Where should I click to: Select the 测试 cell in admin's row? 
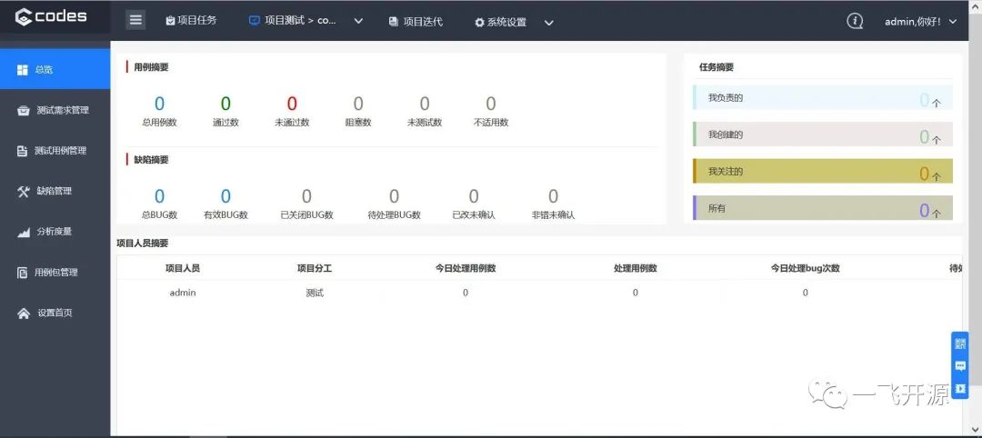315,293
